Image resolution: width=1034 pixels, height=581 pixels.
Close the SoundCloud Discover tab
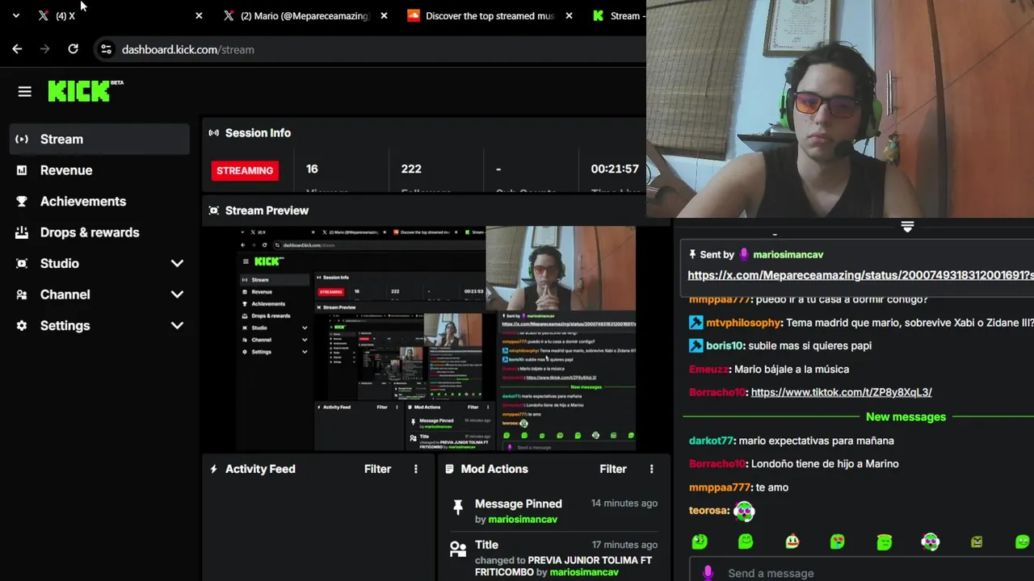click(x=570, y=15)
